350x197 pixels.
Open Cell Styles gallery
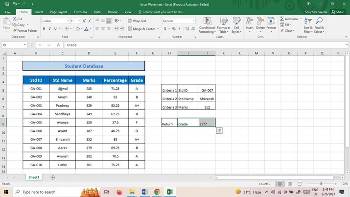[236, 25]
